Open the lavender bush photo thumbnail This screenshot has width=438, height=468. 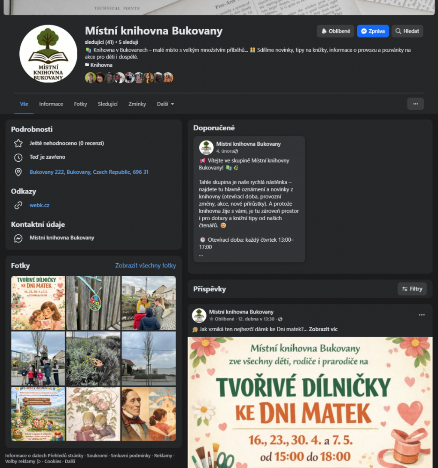tap(93, 358)
